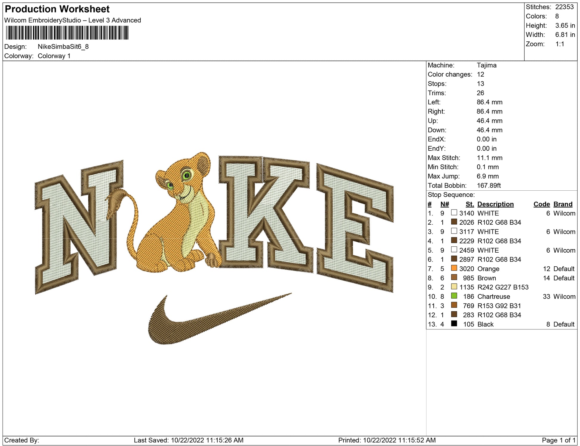Click the N# column header
The image size is (580, 446).
[x=444, y=204]
